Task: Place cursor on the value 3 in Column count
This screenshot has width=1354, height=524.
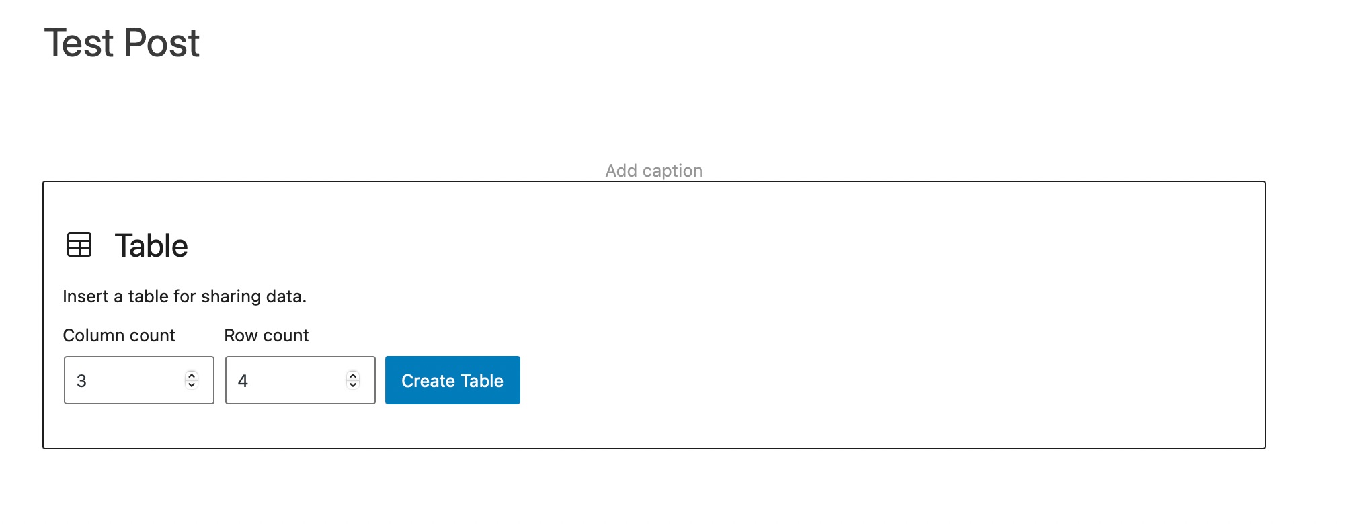Action: tap(81, 381)
